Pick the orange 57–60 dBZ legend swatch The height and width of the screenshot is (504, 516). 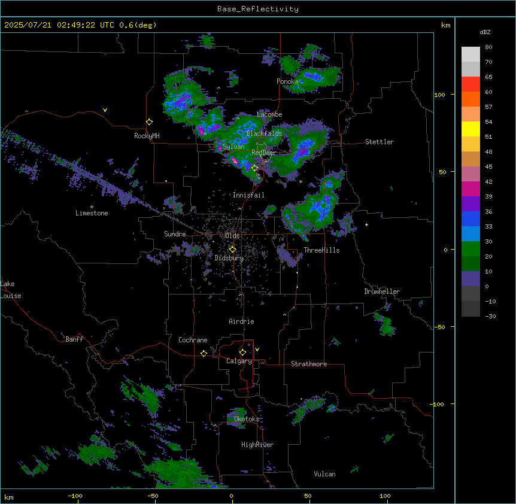pos(471,99)
